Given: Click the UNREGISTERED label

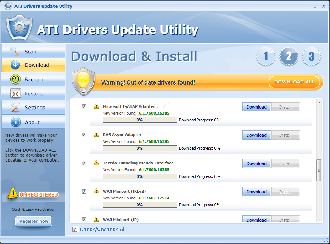Looking at the screenshot, I should pyautogui.click(x=39, y=194).
